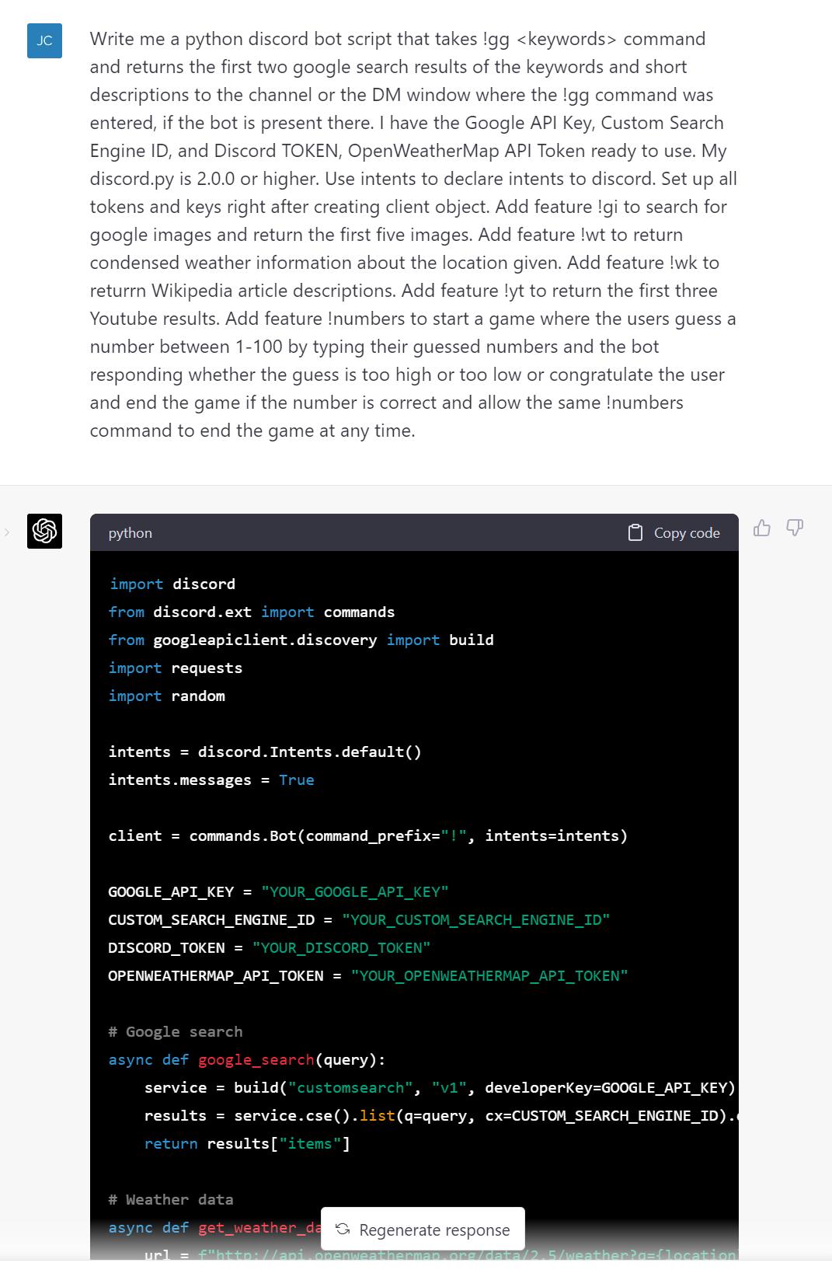The image size is (832, 1273).
Task: Give the response a thumbs down
Action: (795, 528)
